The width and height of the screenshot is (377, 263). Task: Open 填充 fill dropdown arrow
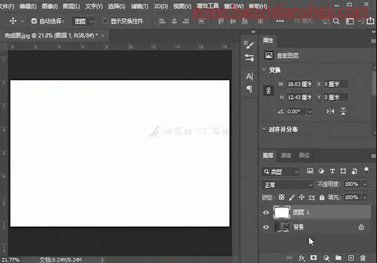click(x=364, y=198)
